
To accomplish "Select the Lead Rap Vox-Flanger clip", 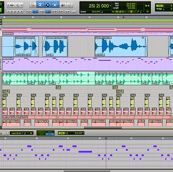I will pos(55,46).
